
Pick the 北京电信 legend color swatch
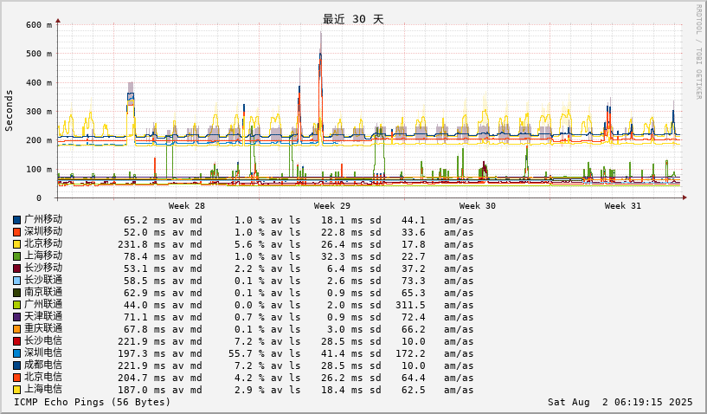[x=16, y=378]
